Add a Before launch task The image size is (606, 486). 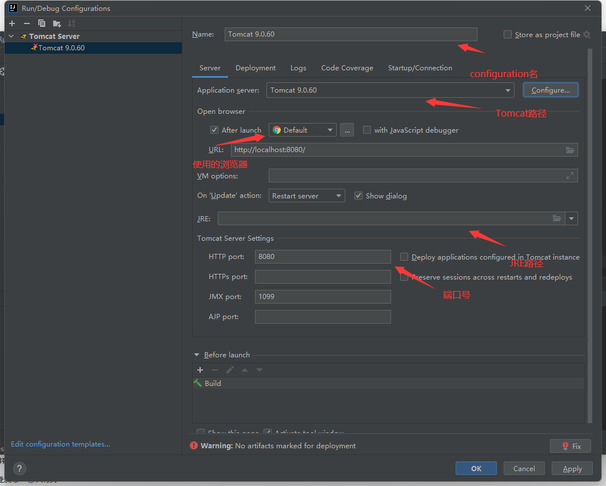click(x=200, y=370)
